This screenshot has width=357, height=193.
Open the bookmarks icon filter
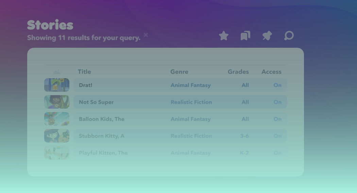tap(245, 36)
